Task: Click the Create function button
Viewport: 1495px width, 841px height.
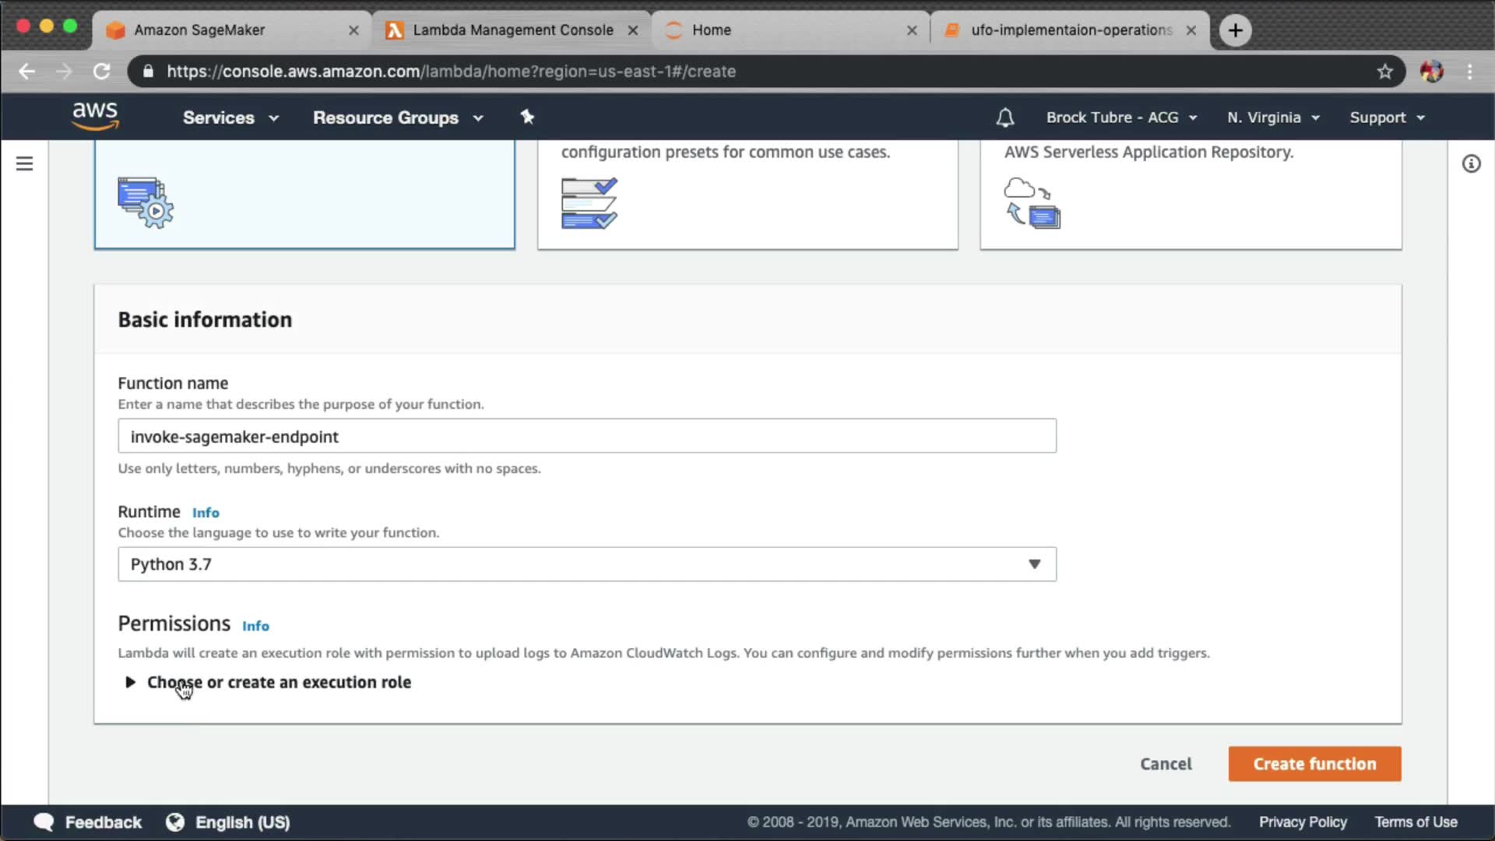Action: click(x=1314, y=764)
